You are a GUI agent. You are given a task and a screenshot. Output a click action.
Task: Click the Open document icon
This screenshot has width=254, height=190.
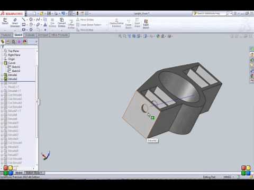(x=42, y=13)
